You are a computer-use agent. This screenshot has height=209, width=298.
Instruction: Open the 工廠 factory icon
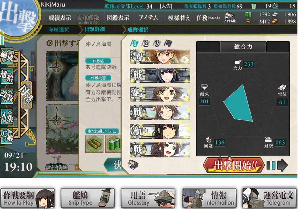click(x=7, y=136)
